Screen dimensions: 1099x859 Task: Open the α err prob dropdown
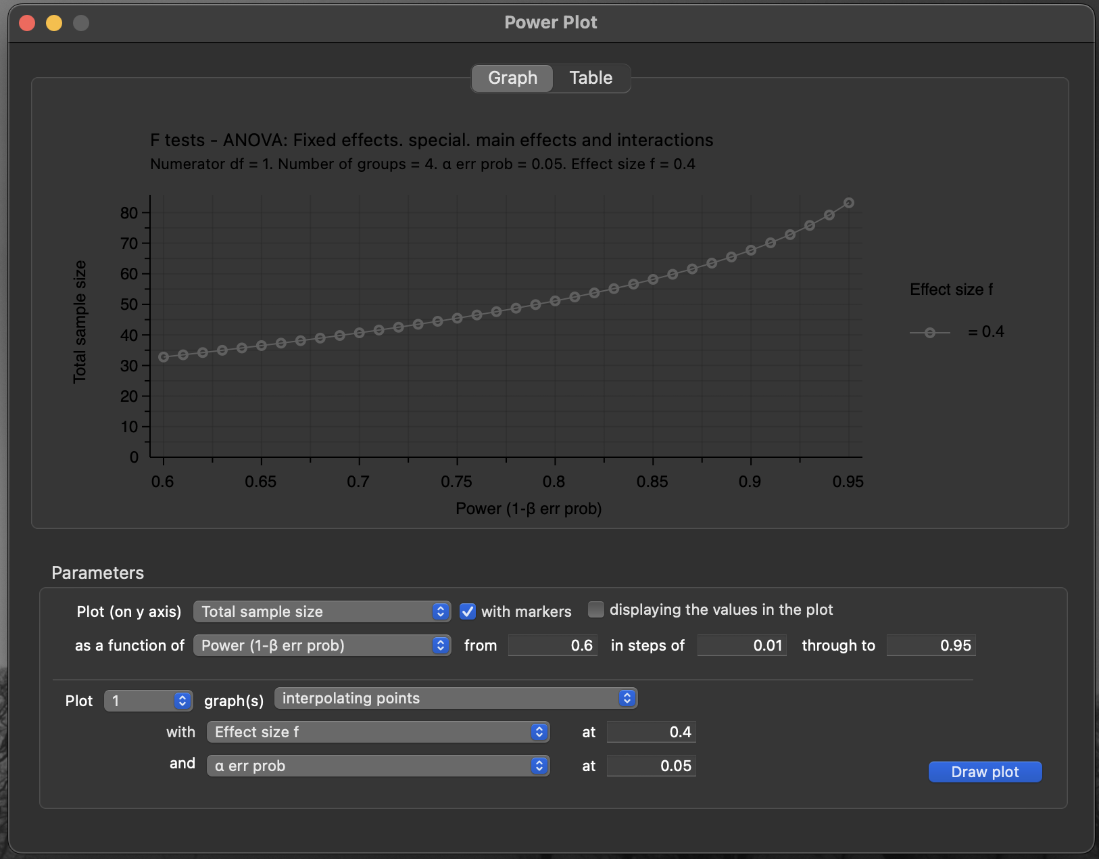(x=378, y=766)
